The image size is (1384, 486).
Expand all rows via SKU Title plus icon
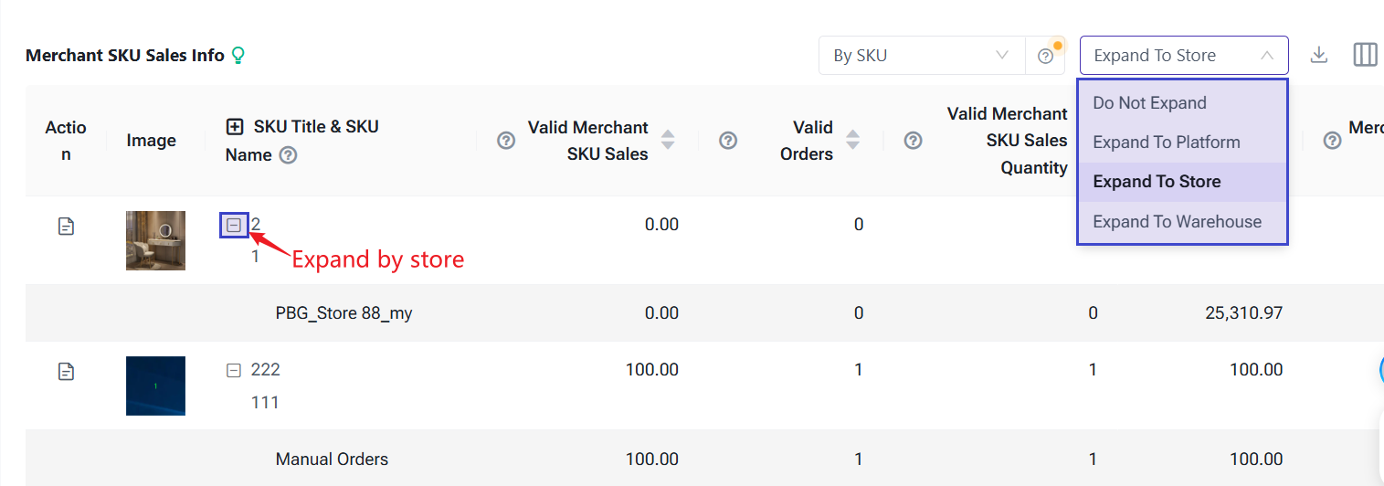click(235, 127)
